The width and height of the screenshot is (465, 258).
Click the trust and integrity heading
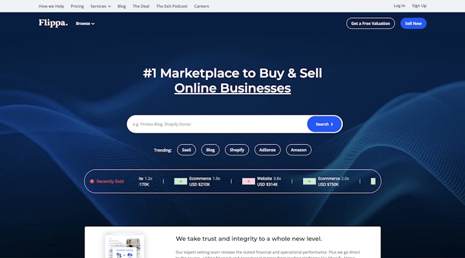coord(249,239)
